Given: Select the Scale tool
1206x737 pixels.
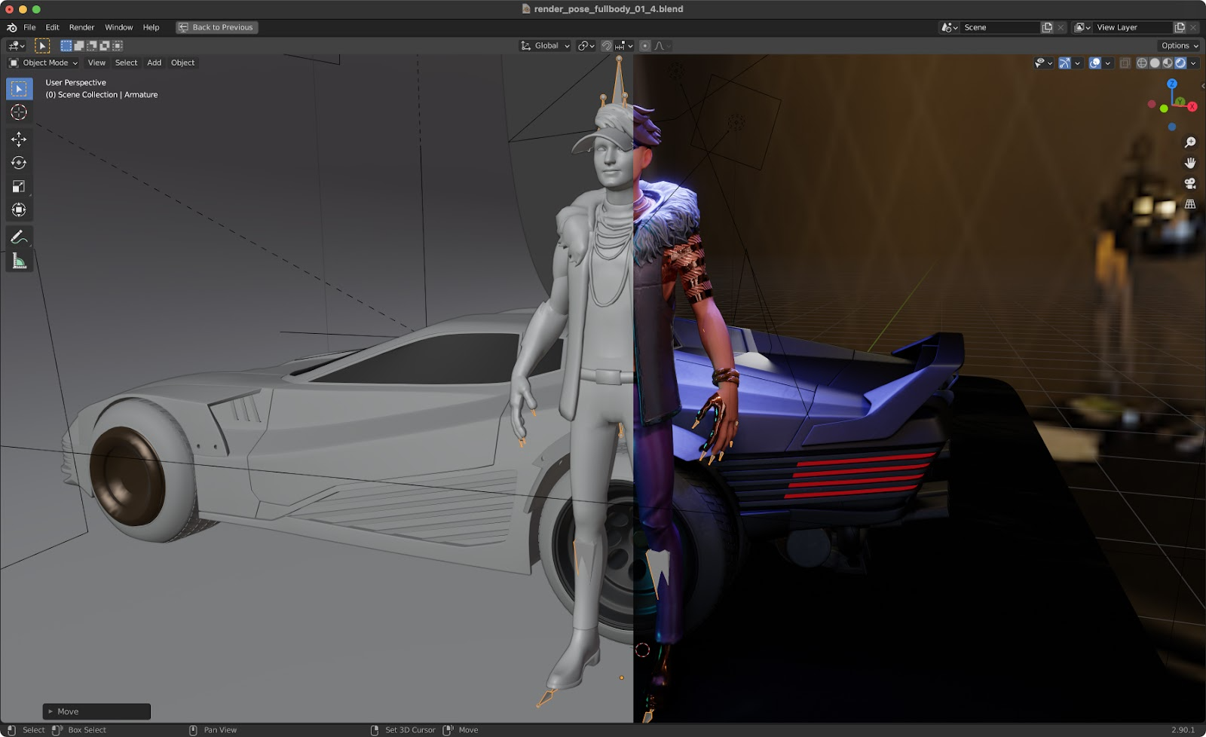Looking at the screenshot, I should [x=19, y=186].
